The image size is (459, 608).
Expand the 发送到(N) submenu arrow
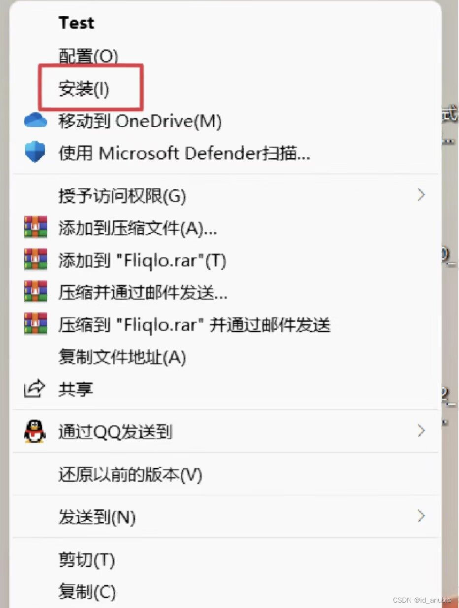point(421,516)
